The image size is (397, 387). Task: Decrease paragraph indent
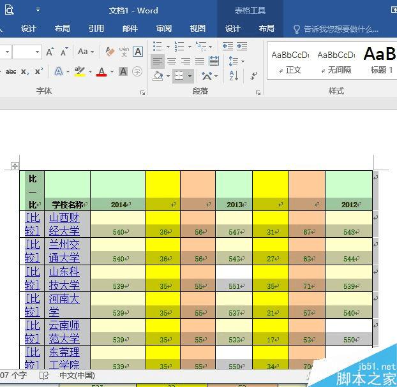pyautogui.click(x=228, y=47)
